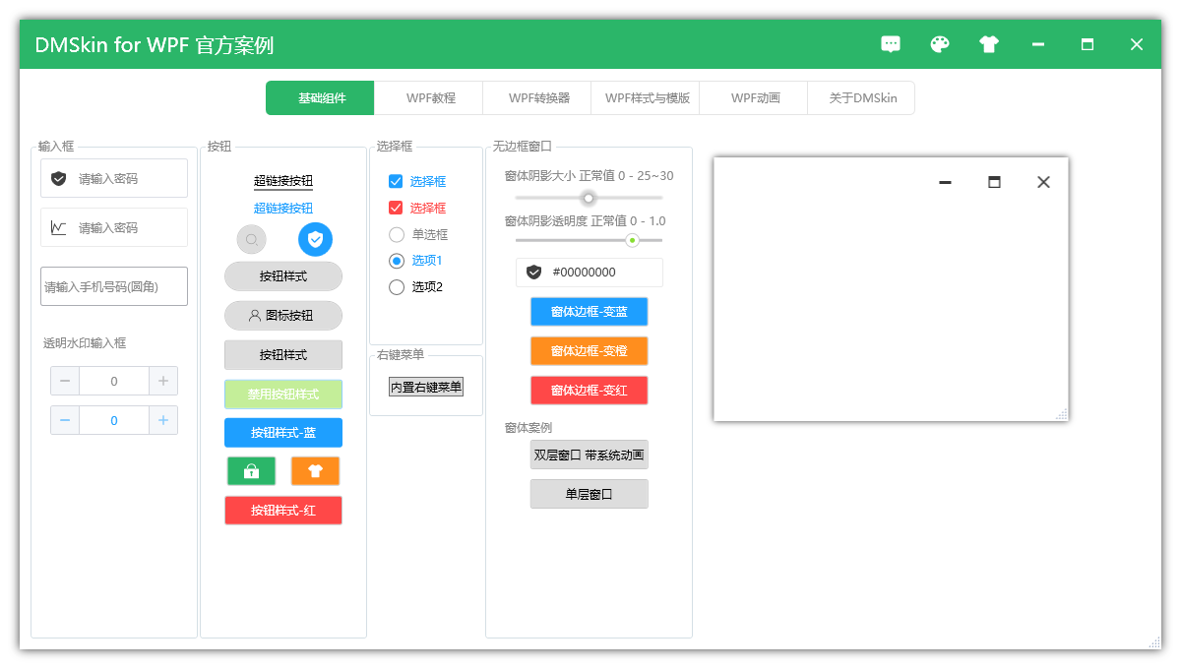Click the black underlined 超链接按钮 link
The width and height of the screenshot is (1181, 669).
[283, 181]
